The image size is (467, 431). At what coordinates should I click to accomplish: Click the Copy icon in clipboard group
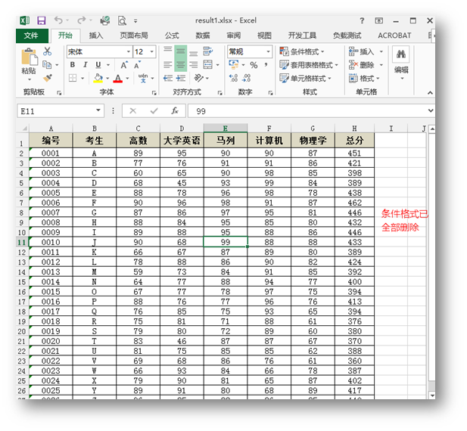(47, 64)
